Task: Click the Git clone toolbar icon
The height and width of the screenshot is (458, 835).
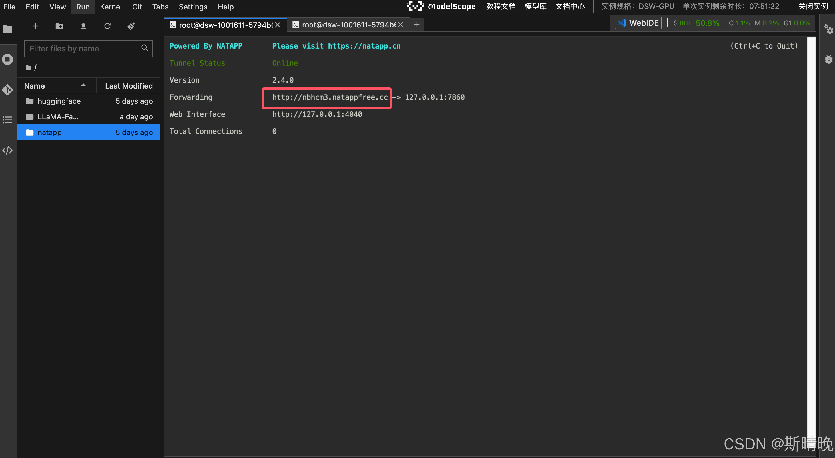Action: 131,26
